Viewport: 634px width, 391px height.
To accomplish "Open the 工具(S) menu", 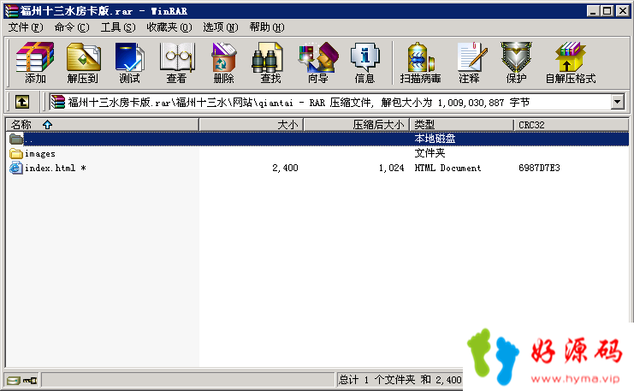I will 118,27.
